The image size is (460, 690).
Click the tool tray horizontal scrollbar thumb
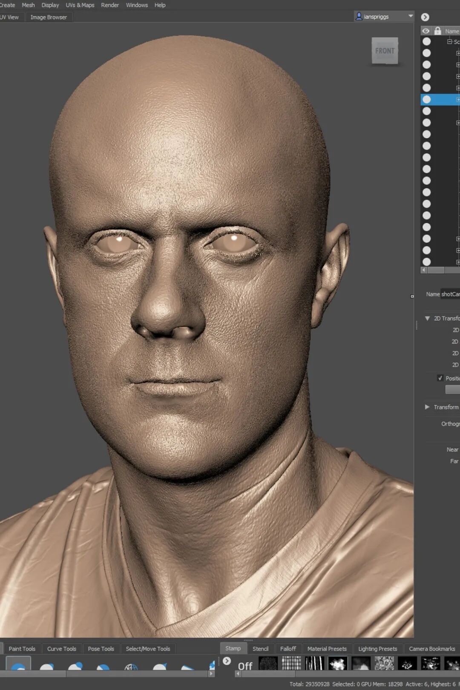tap(33, 674)
